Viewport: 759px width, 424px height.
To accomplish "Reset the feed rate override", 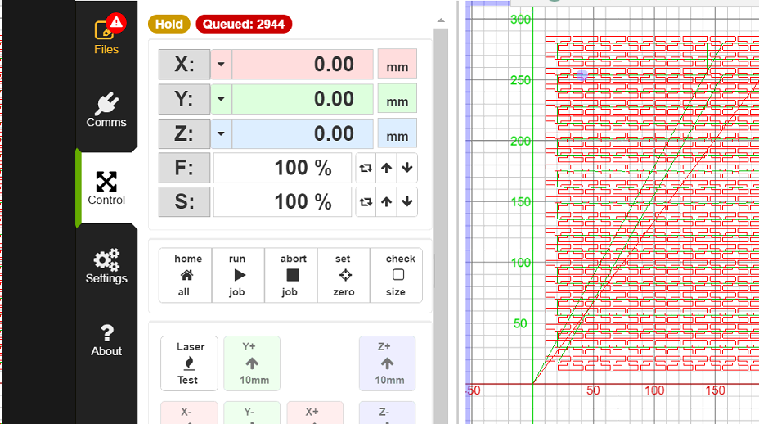I will (x=366, y=168).
